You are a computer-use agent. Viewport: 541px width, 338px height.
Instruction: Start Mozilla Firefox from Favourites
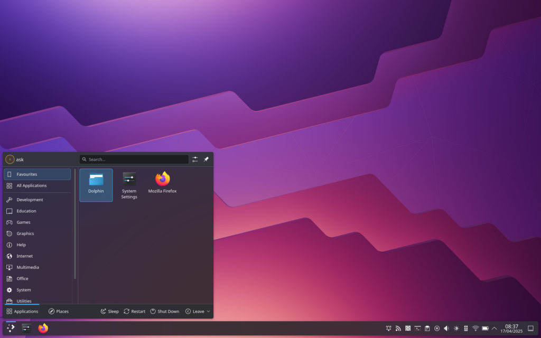tap(162, 183)
